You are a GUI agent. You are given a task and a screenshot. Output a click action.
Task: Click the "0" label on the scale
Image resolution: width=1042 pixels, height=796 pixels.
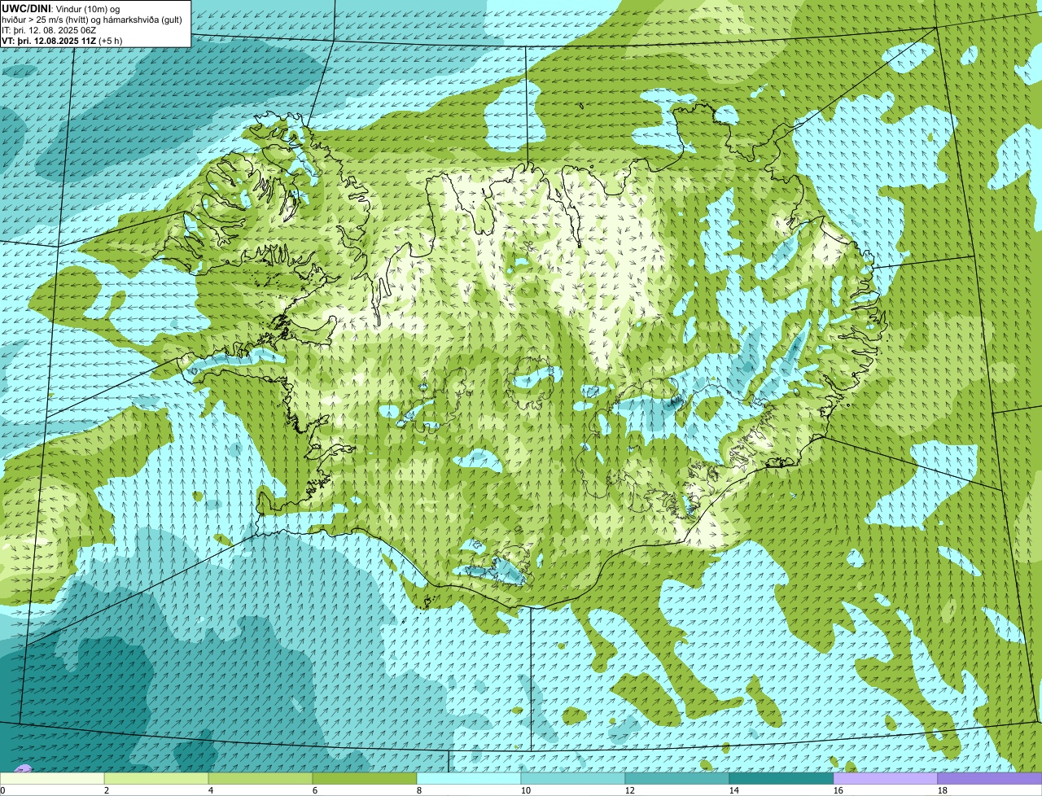3,790
